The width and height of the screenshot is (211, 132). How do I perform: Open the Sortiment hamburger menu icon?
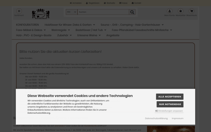[19, 11]
